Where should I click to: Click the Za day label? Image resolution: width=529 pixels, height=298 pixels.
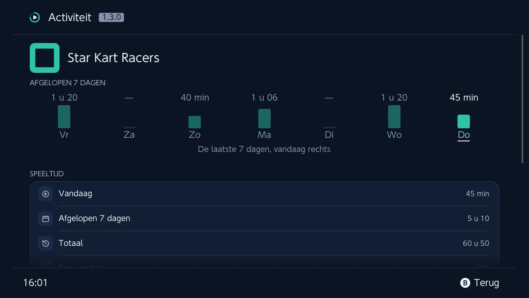129,135
